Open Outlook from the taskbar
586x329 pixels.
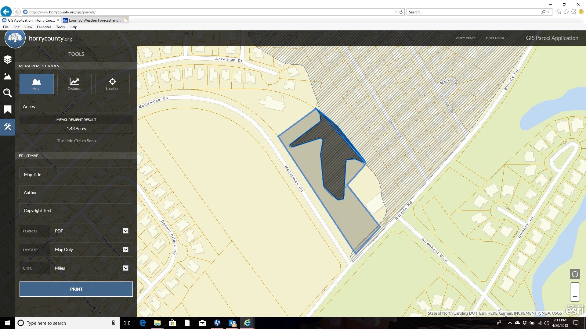point(232,323)
